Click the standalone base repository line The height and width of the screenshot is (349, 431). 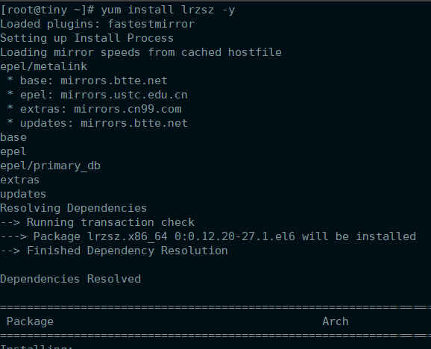tap(13, 137)
